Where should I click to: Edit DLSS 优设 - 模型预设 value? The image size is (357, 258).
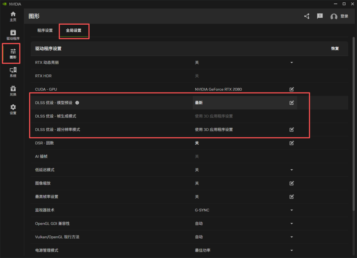(x=292, y=103)
